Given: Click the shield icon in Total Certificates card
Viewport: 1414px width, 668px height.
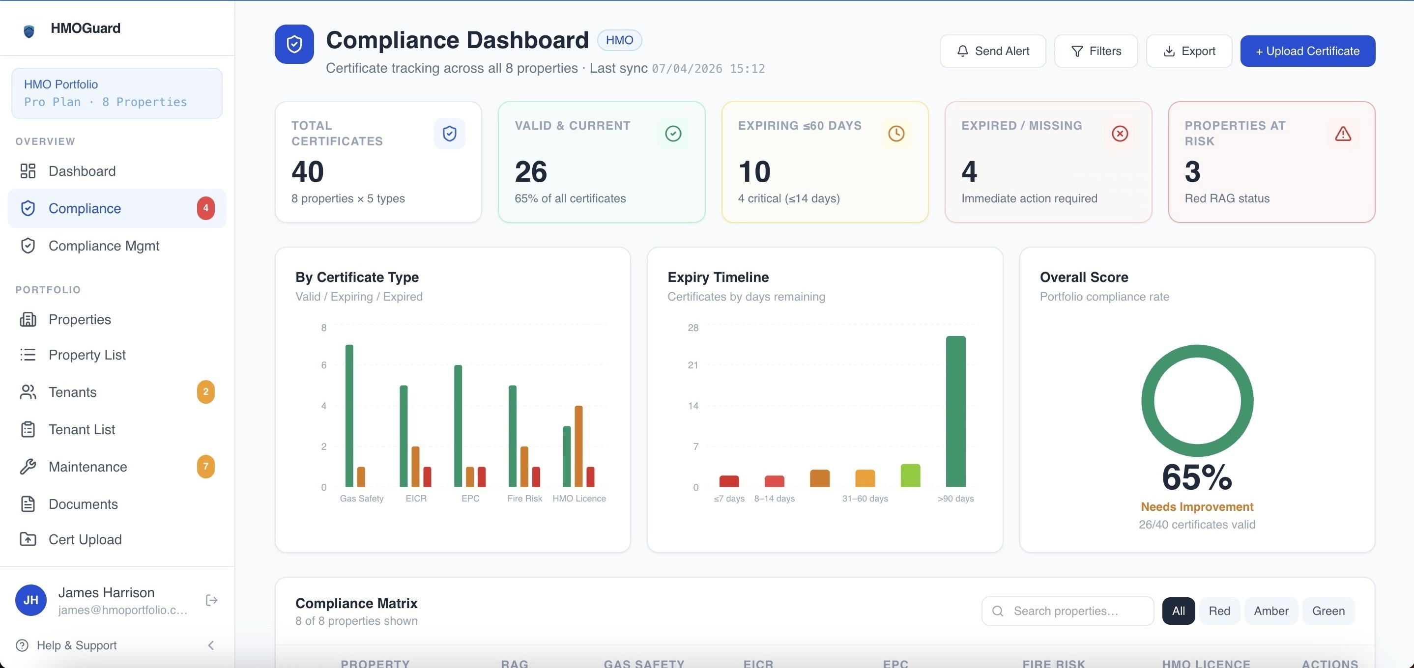Looking at the screenshot, I should tap(450, 133).
